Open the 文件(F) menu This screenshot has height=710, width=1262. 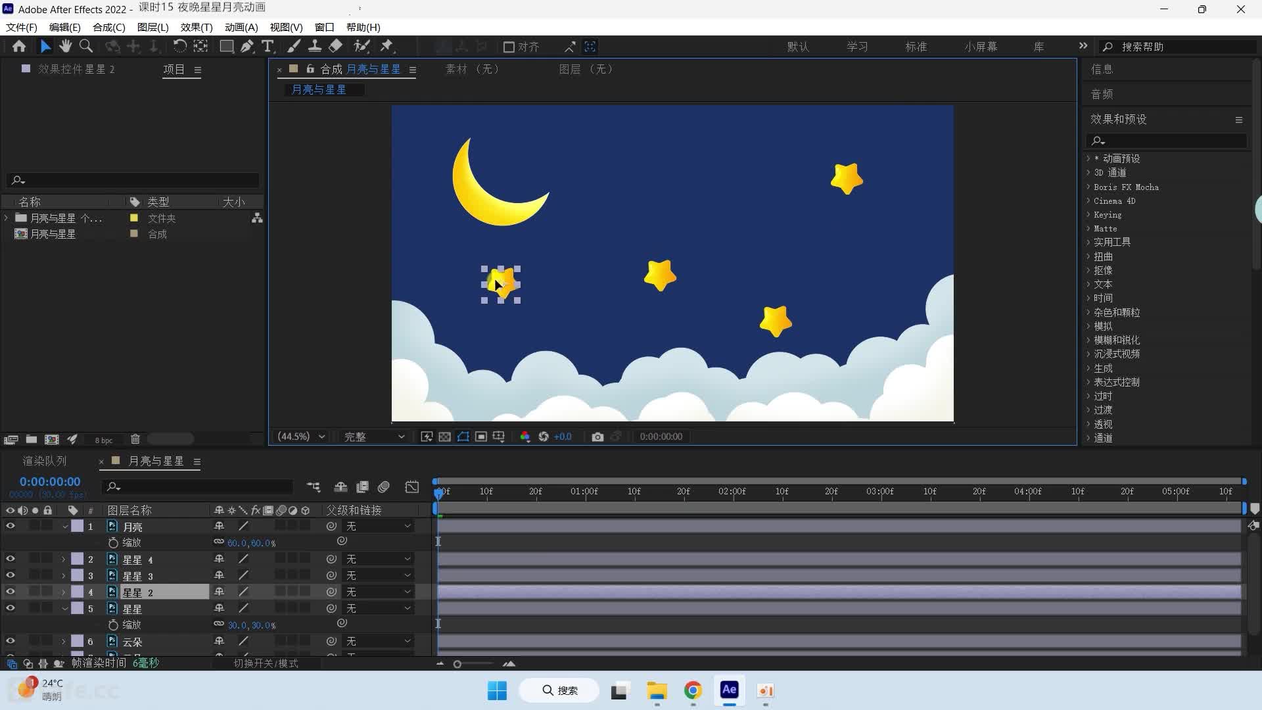coord(22,27)
